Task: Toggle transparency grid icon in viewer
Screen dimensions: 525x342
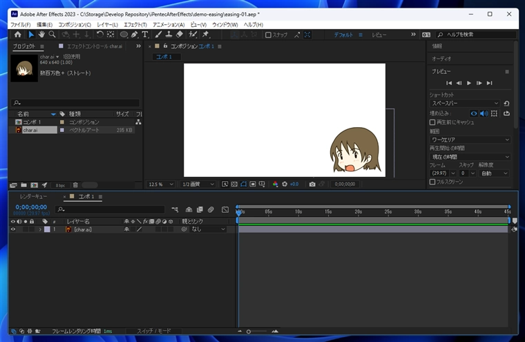Action: tap(234, 184)
